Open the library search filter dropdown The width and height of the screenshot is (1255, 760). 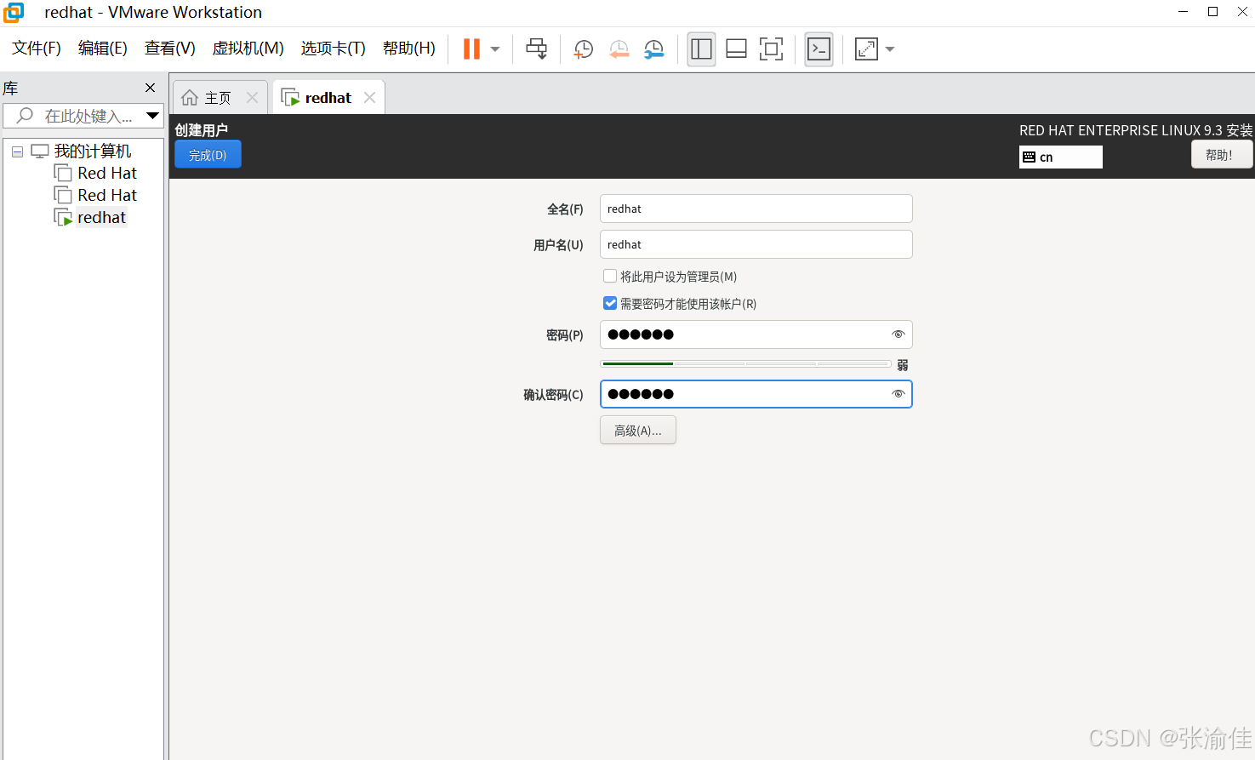pyautogui.click(x=153, y=116)
